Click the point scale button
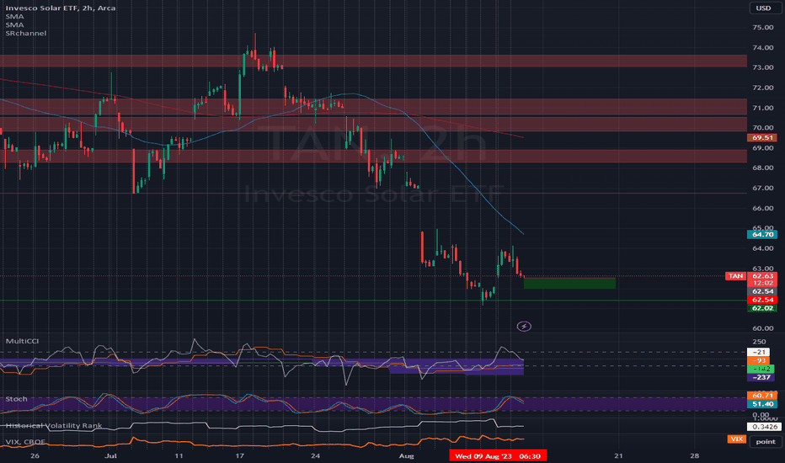Viewport: 785px width, 463px height. (766, 441)
